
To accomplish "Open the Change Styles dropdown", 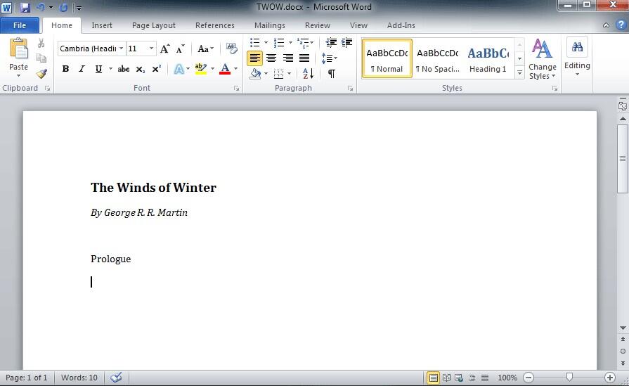I will (543, 59).
